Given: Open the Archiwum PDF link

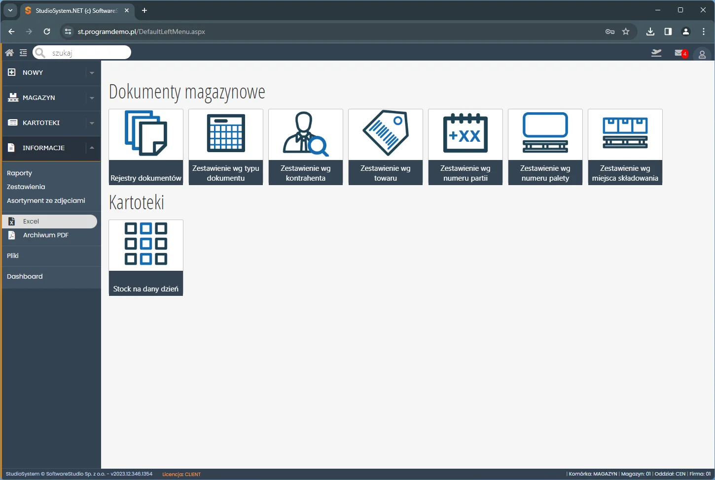Looking at the screenshot, I should click(45, 235).
